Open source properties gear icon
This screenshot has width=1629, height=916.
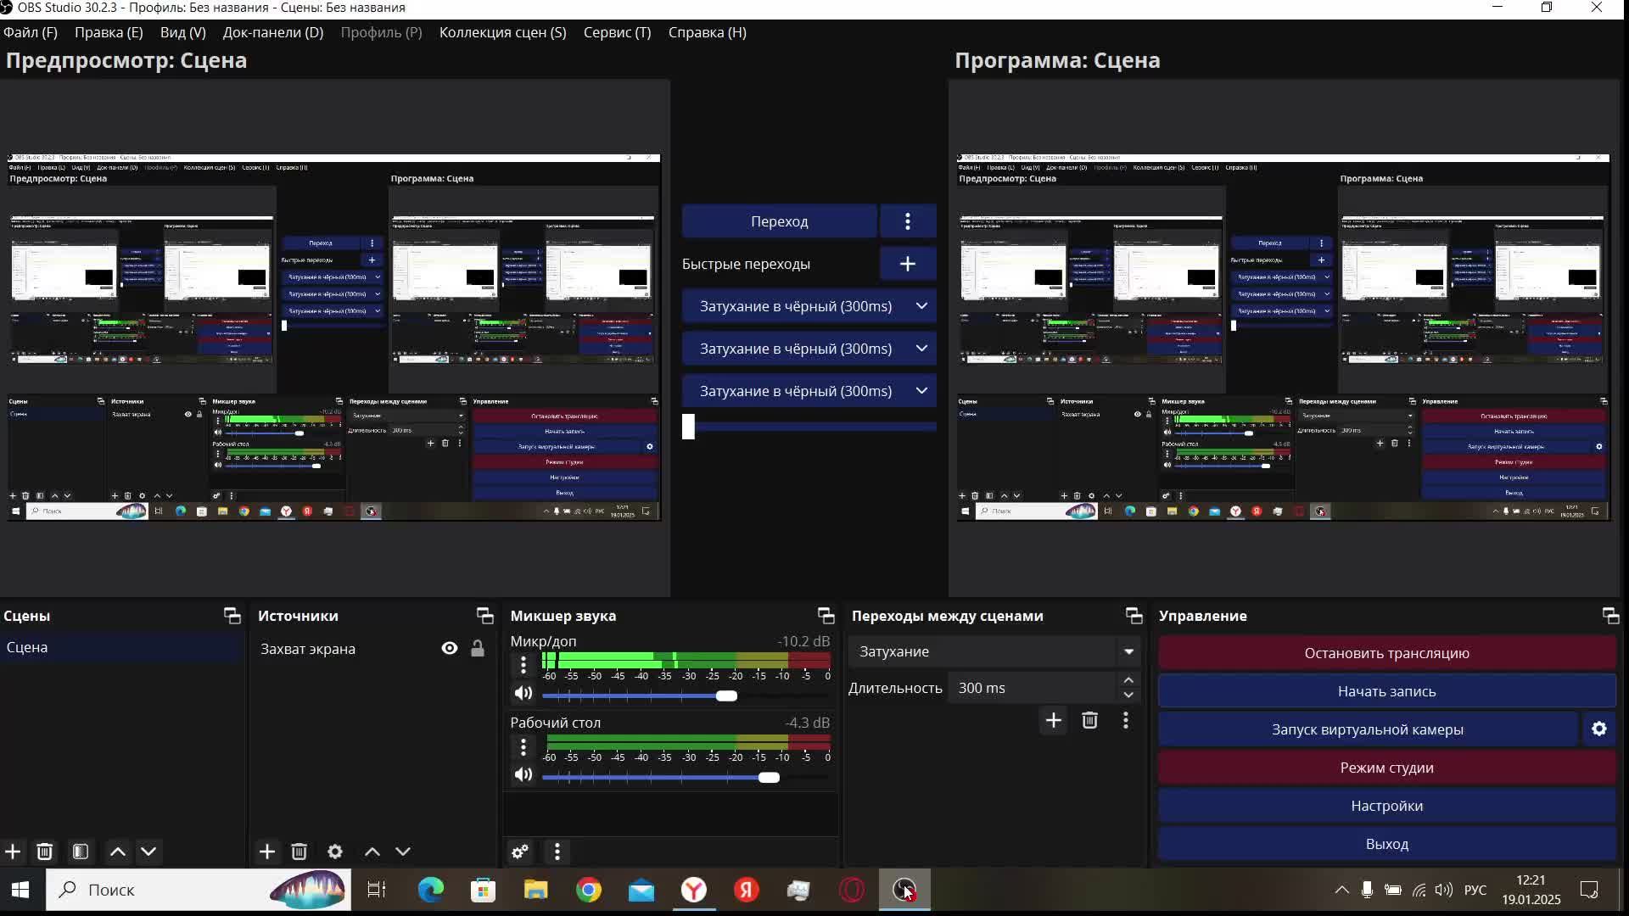coord(335,852)
